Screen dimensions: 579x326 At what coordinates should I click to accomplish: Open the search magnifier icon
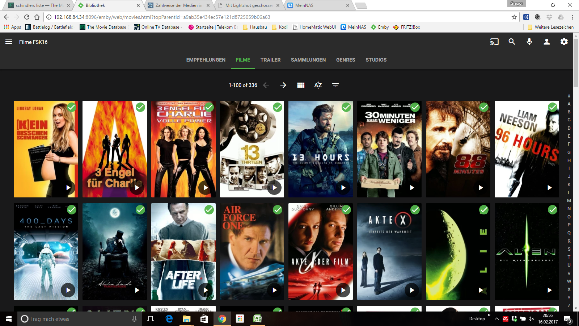click(x=512, y=42)
